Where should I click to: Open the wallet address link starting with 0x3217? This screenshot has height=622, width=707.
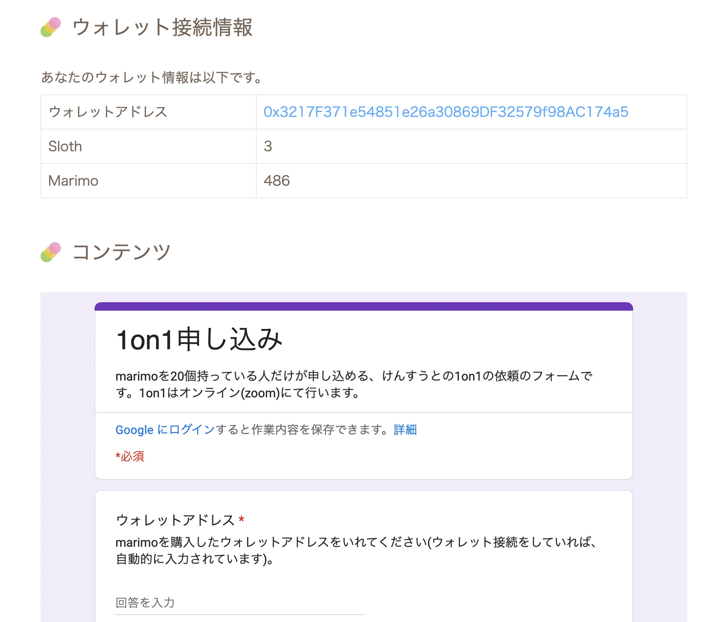coord(445,112)
